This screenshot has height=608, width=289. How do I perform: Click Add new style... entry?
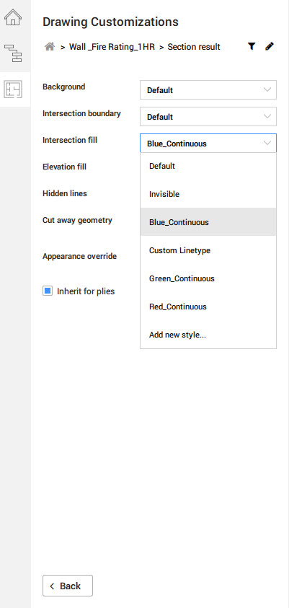(208, 335)
